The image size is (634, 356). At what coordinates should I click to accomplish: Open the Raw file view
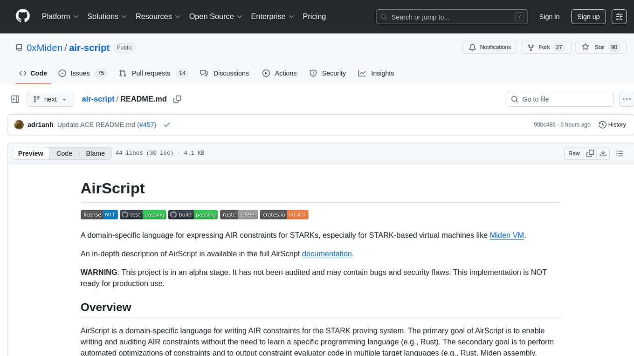pos(574,153)
